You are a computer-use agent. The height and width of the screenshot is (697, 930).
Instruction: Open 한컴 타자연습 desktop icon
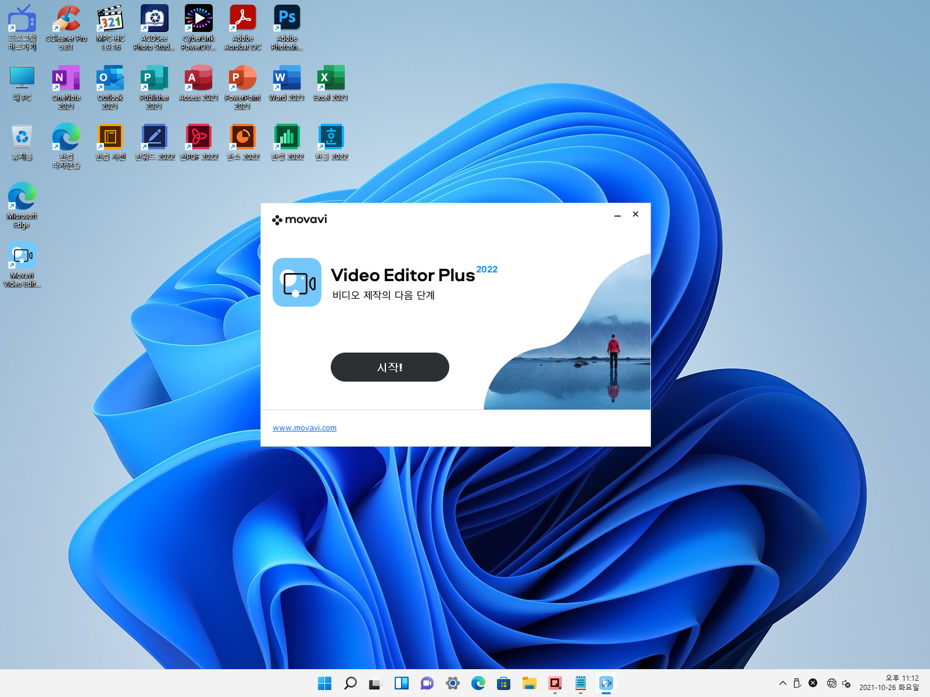coord(66,146)
